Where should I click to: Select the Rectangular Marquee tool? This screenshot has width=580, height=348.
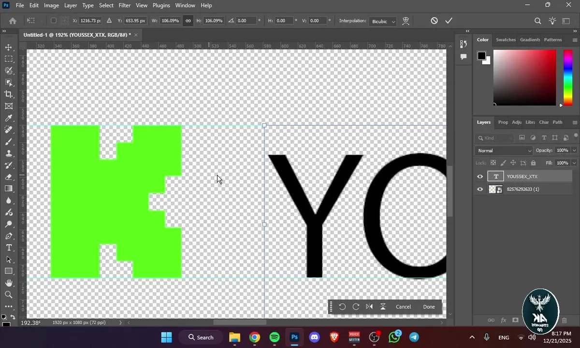click(9, 59)
